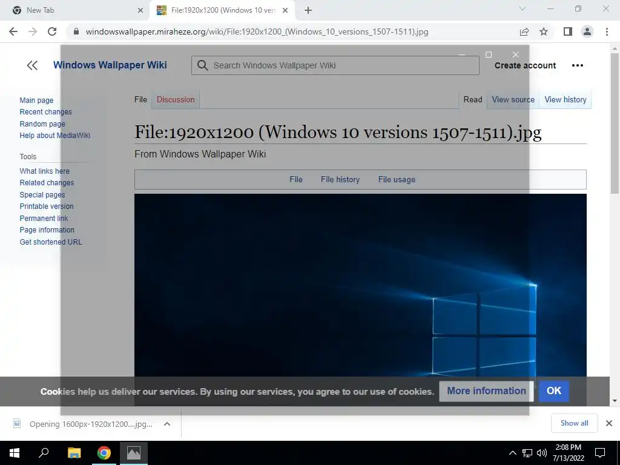Image resolution: width=620 pixels, height=465 pixels.
Task: Accept cookies with OK button
Action: point(554,391)
